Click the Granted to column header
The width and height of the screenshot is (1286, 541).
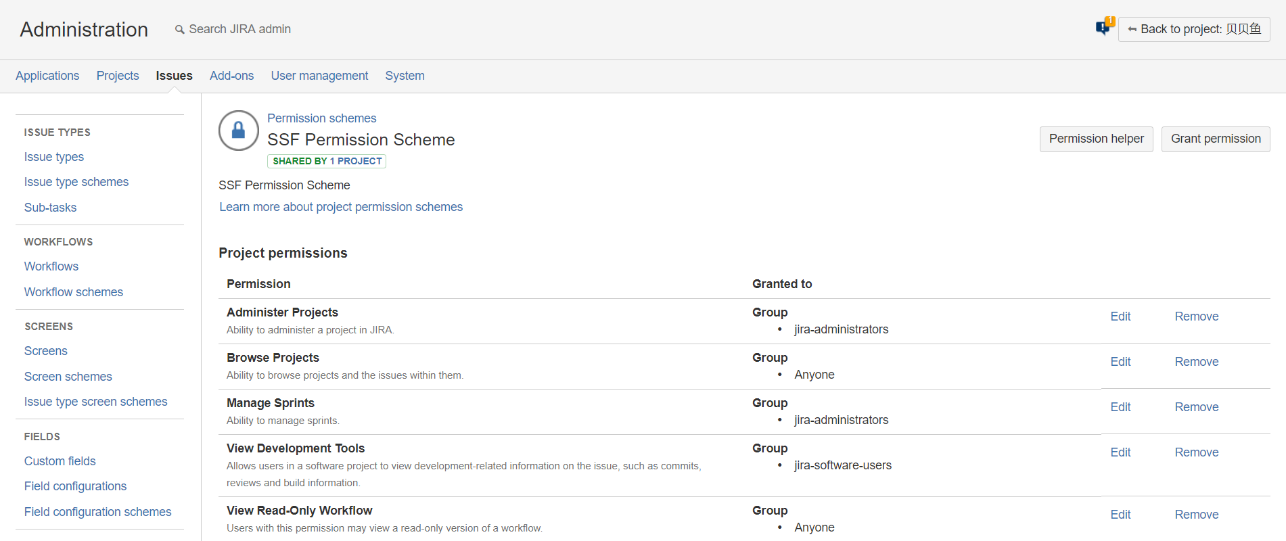coord(782,284)
